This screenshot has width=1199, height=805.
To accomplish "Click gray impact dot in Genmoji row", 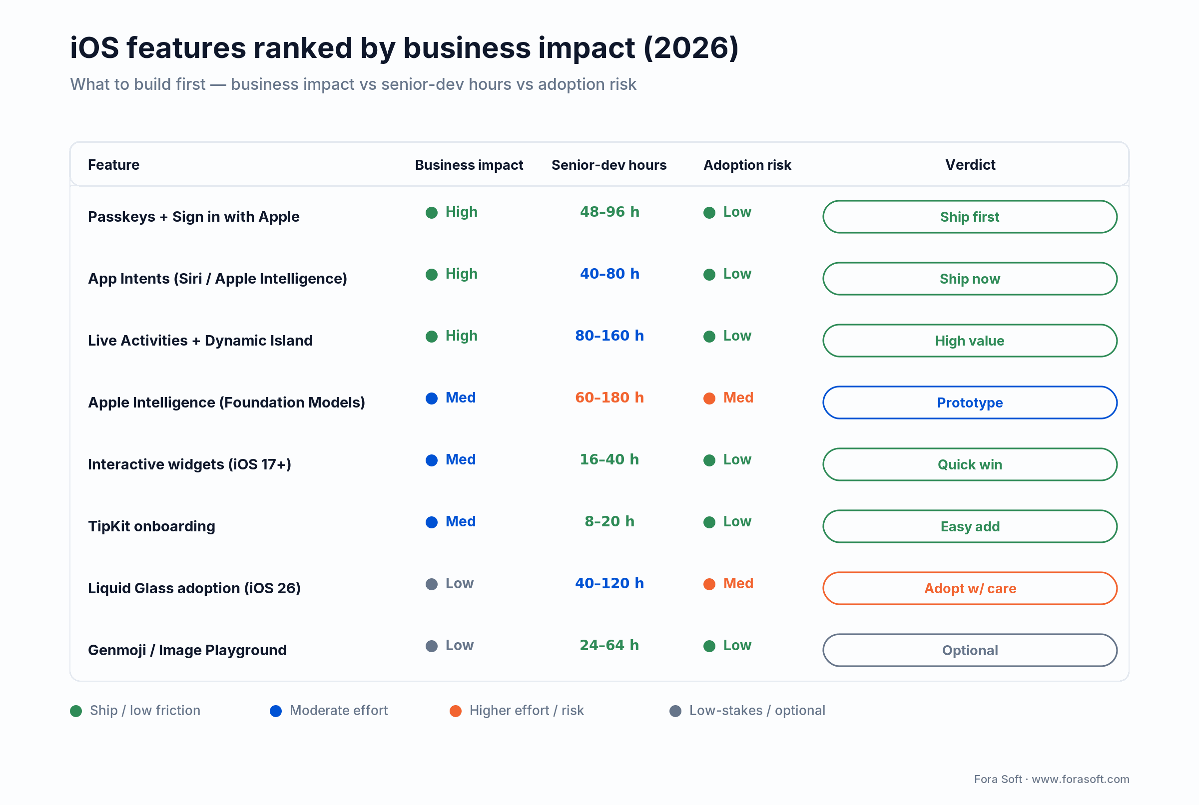I will [431, 646].
